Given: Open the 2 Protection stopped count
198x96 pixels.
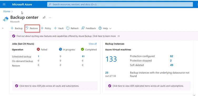Looking at the screenshot, I should point(171,60).
